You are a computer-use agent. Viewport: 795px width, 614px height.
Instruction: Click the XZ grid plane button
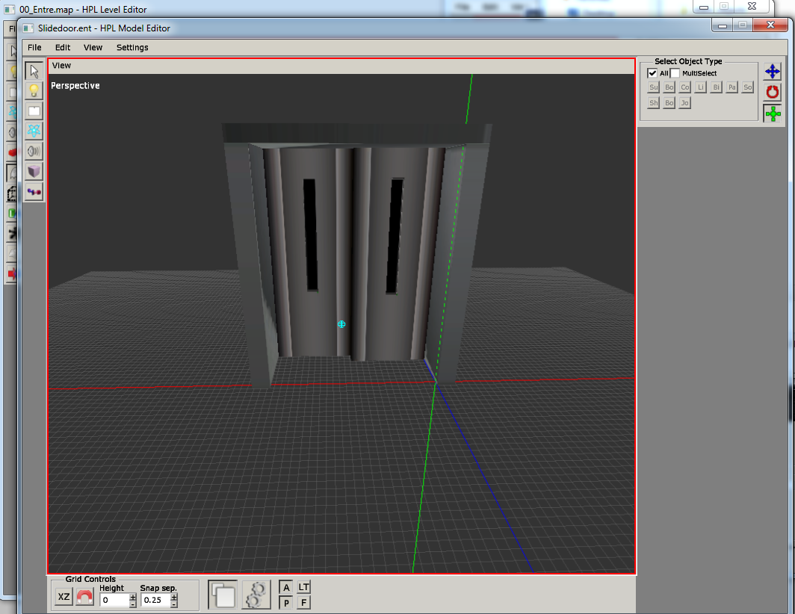64,598
